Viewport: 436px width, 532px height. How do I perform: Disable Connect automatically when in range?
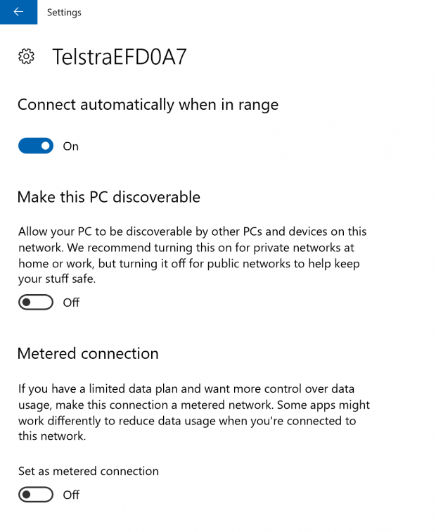36,146
